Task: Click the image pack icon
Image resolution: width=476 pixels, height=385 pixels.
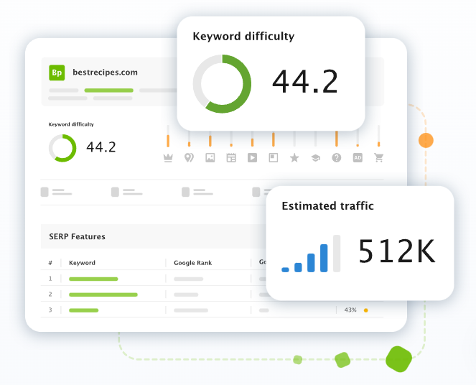Action: click(x=210, y=158)
